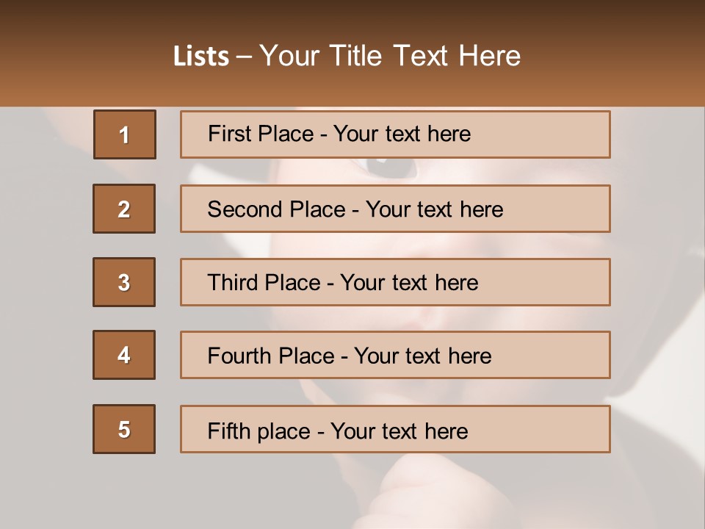Click the baby's hand in background image
The width and height of the screenshot is (705, 529).
[411, 489]
